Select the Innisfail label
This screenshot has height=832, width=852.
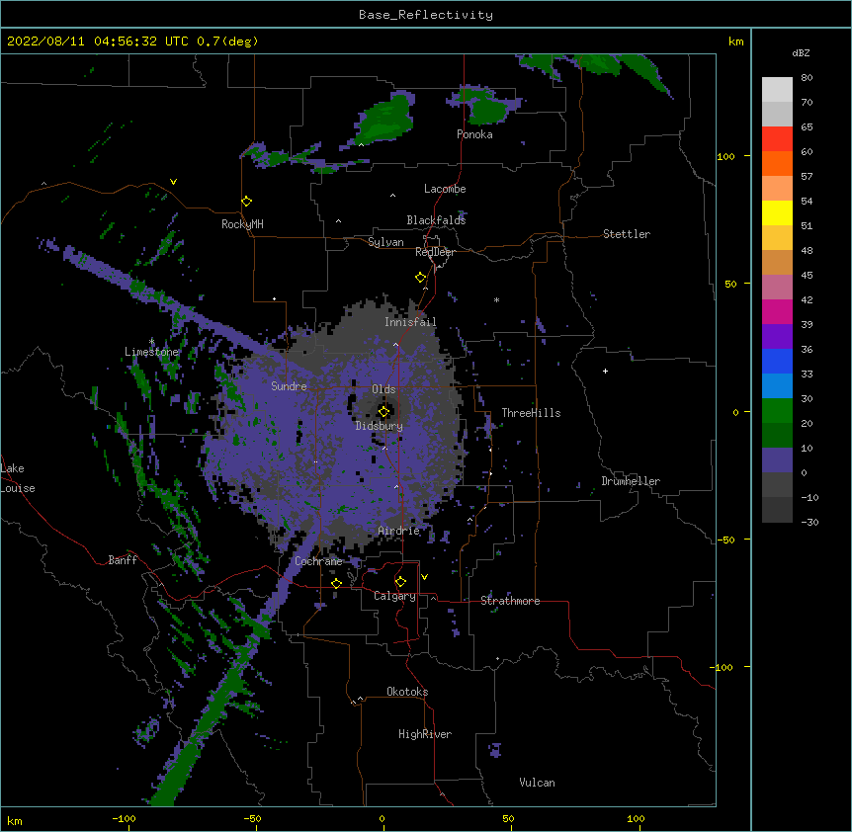click(410, 322)
